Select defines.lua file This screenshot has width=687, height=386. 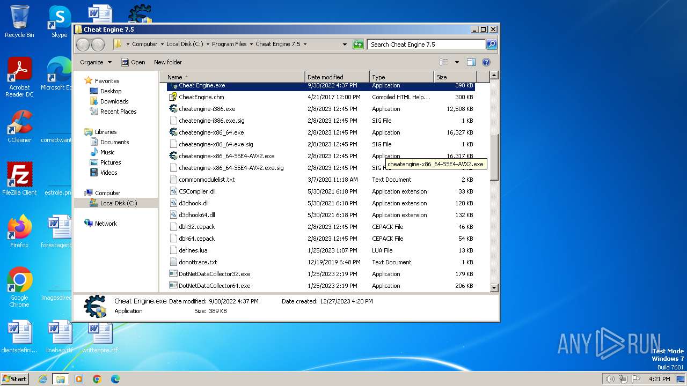coord(193,250)
